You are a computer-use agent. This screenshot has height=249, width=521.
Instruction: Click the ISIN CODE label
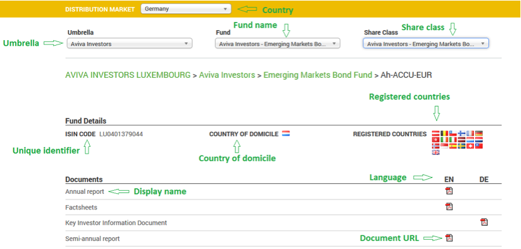point(80,134)
